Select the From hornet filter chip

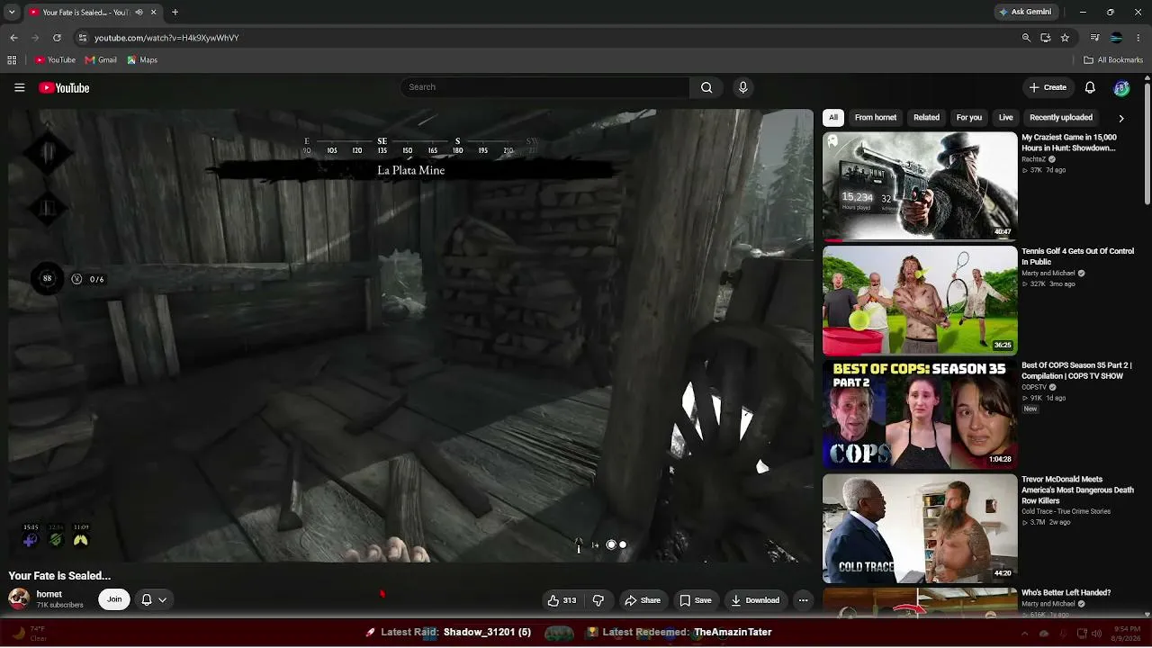(876, 118)
